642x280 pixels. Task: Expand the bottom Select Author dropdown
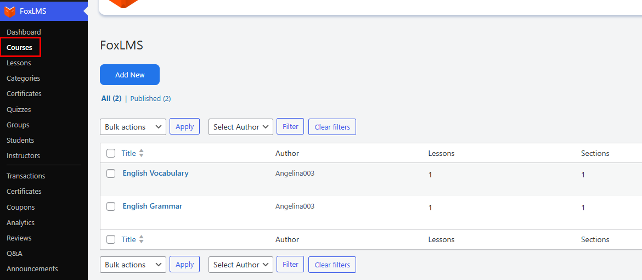pyautogui.click(x=240, y=265)
